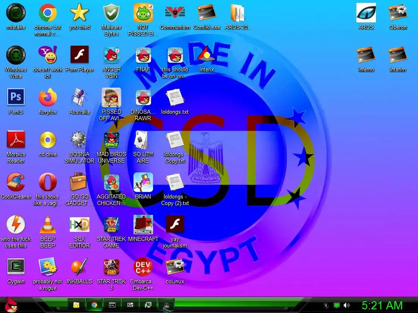
Task: Expand hidden tray icons arrow
Action: tap(325, 306)
